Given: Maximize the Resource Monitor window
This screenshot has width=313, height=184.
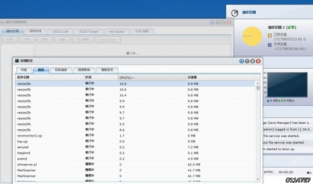Looking at the screenshot, I should click(252, 61).
